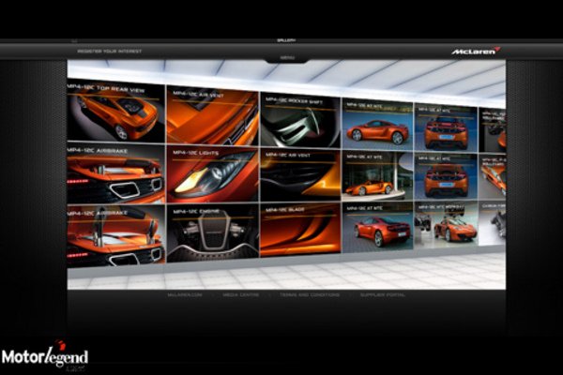563x375 pixels.
Task: Open the orange bonnet Air Vent thumbnail
Action: (212, 116)
